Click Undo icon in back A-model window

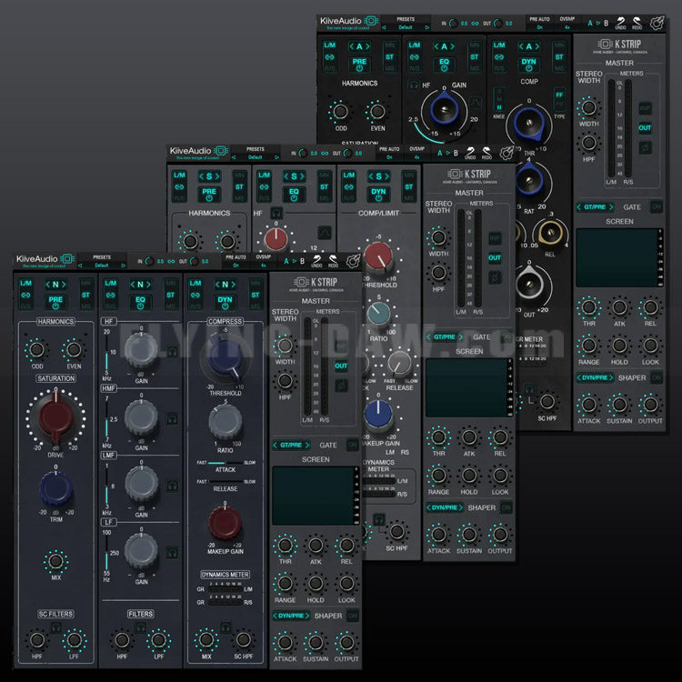point(621,22)
